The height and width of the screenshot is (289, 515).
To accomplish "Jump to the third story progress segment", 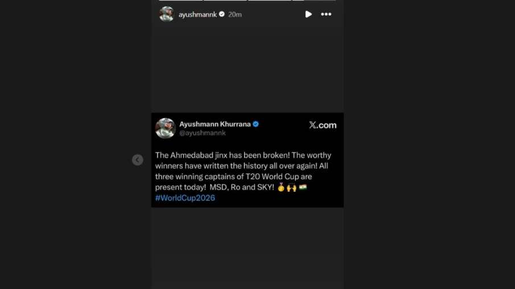I will 269,1.
